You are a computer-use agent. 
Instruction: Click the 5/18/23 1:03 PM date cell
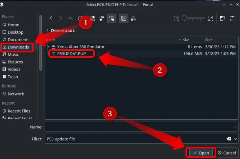(220, 54)
